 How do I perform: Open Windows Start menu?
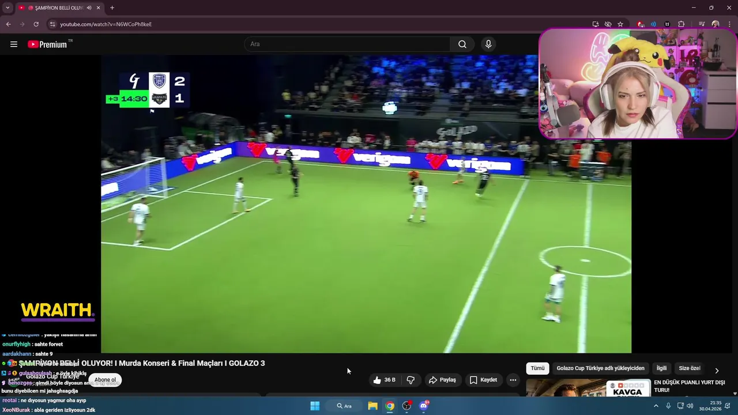(315, 406)
